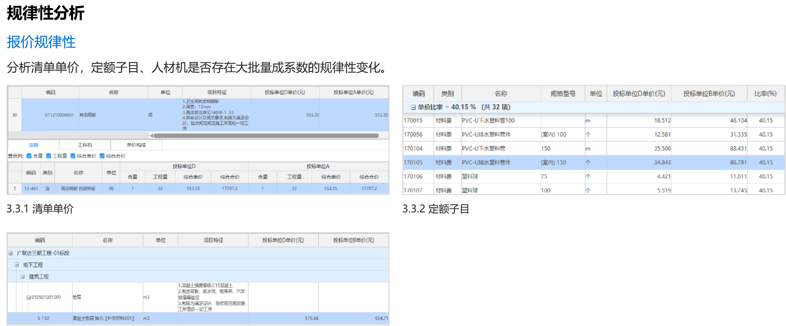Uncheck the 含量 display column checkbox
Screen dimensions: 786x326
pyautogui.click(x=29, y=156)
